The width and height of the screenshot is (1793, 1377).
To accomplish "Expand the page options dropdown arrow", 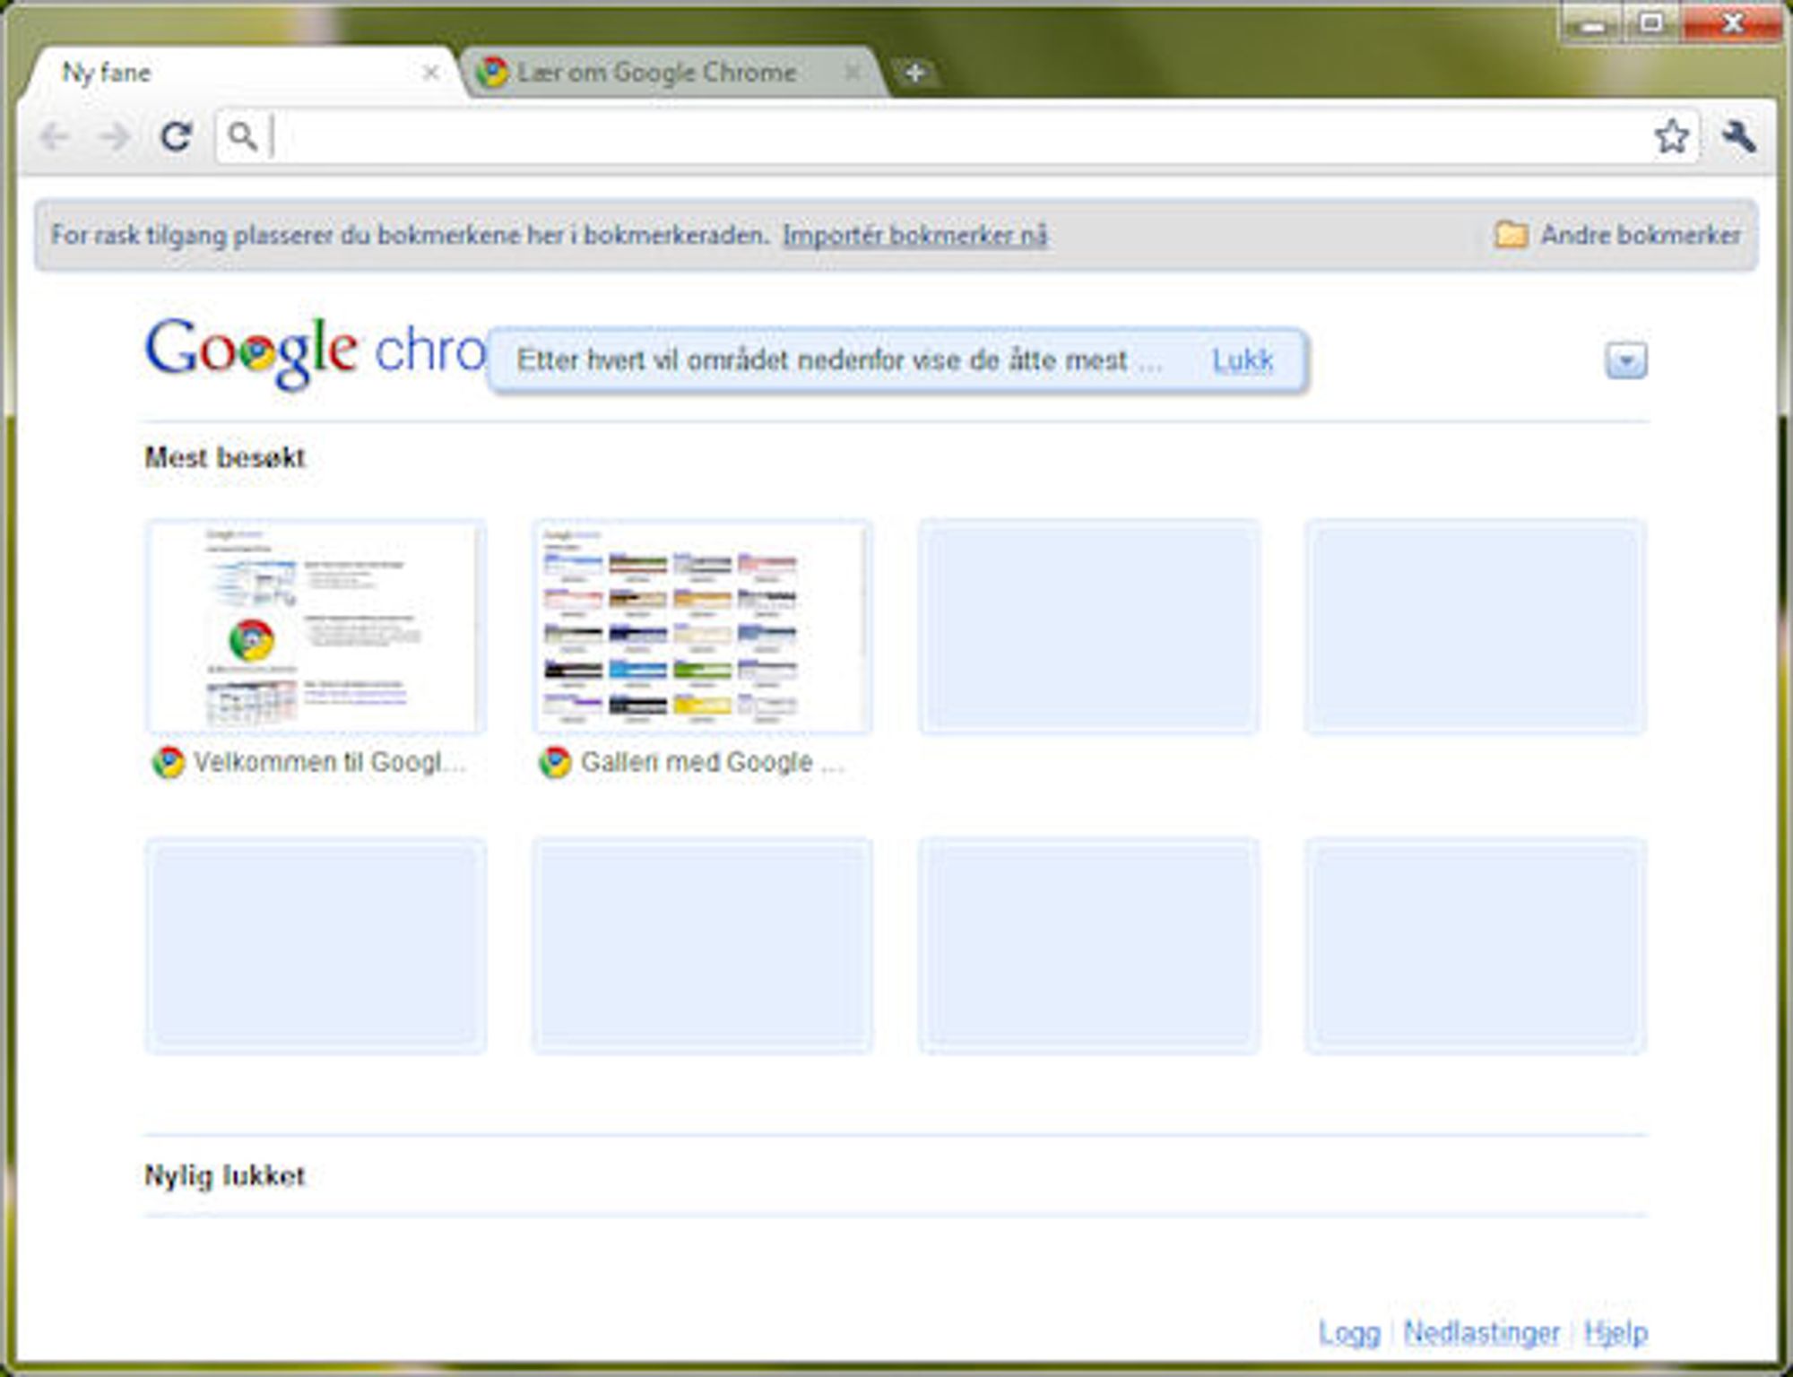I will click(1625, 360).
